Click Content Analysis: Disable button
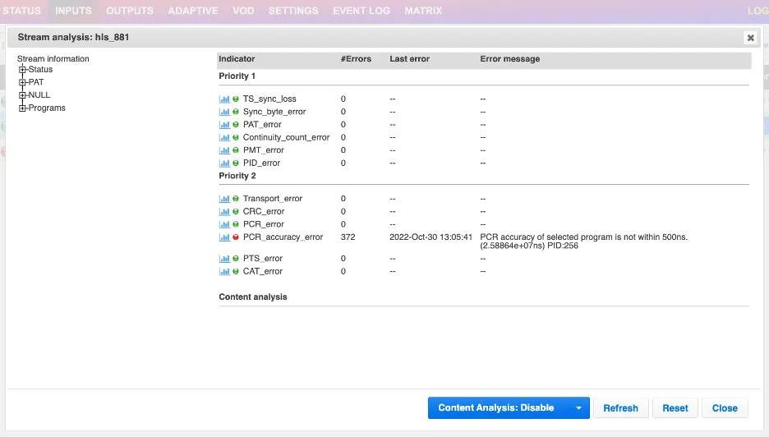Screen dimensions: 769x437 tap(497, 408)
